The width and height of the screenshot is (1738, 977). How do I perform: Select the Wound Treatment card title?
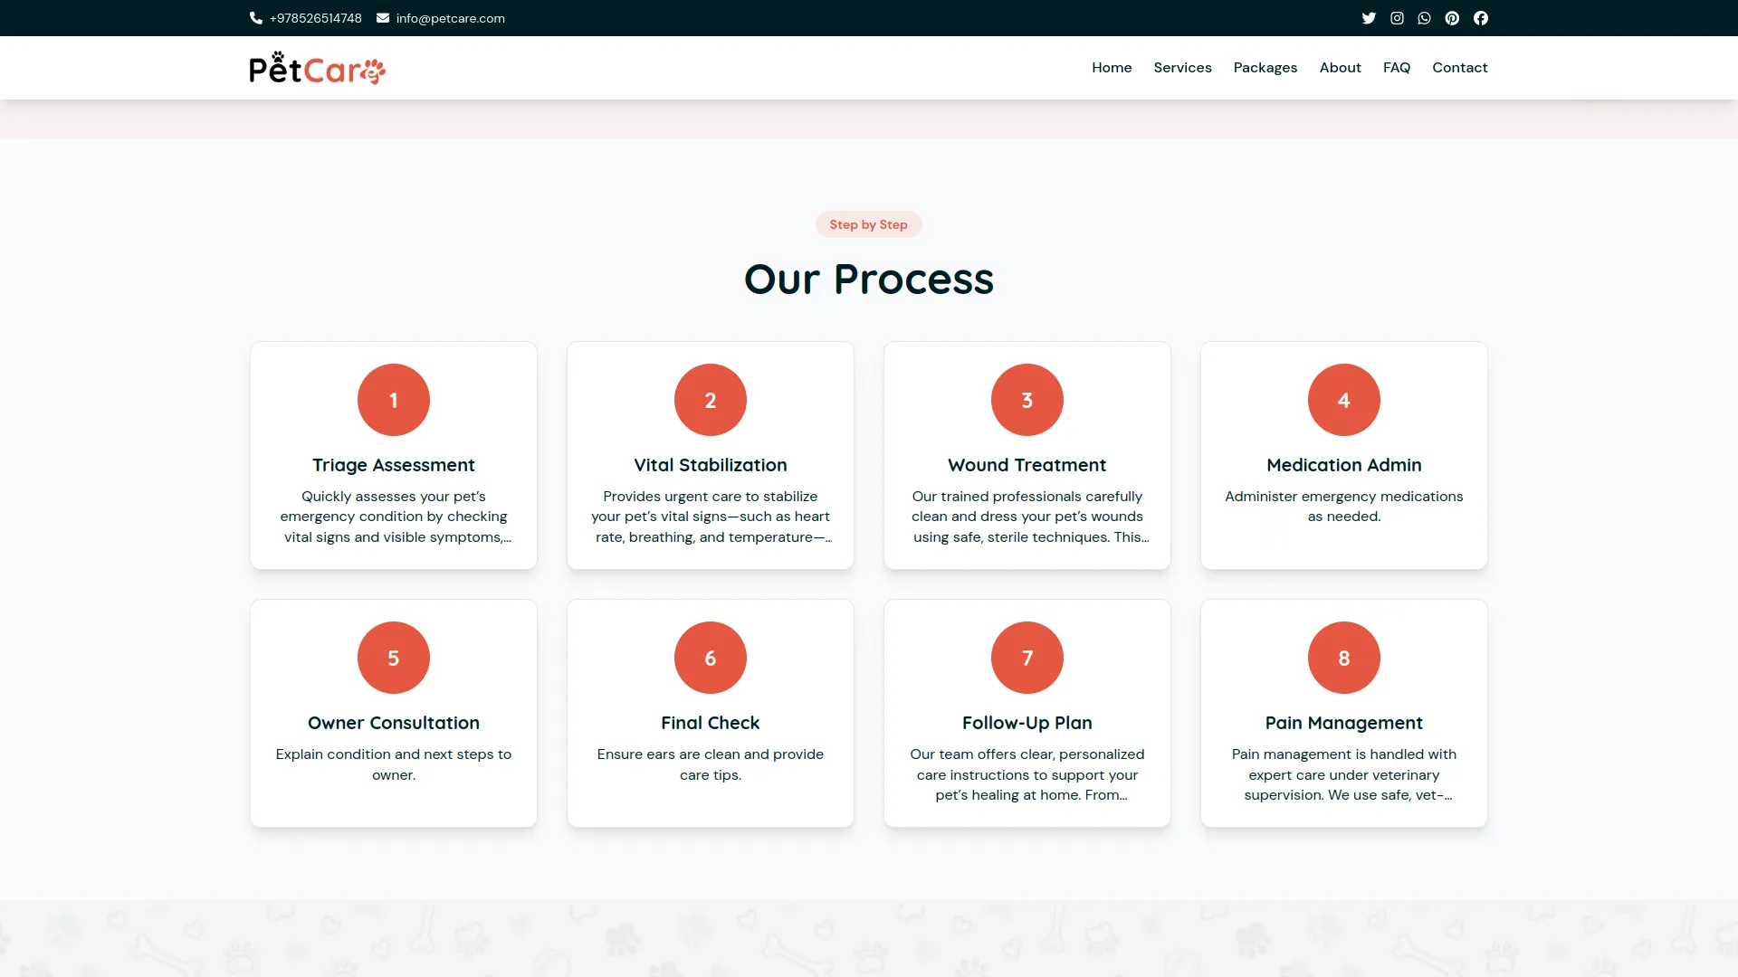pos(1027,465)
